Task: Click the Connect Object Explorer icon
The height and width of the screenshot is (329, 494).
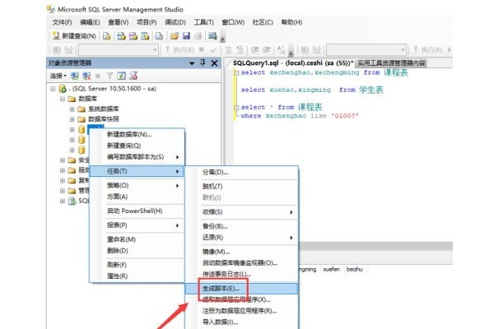Action: coord(74,76)
